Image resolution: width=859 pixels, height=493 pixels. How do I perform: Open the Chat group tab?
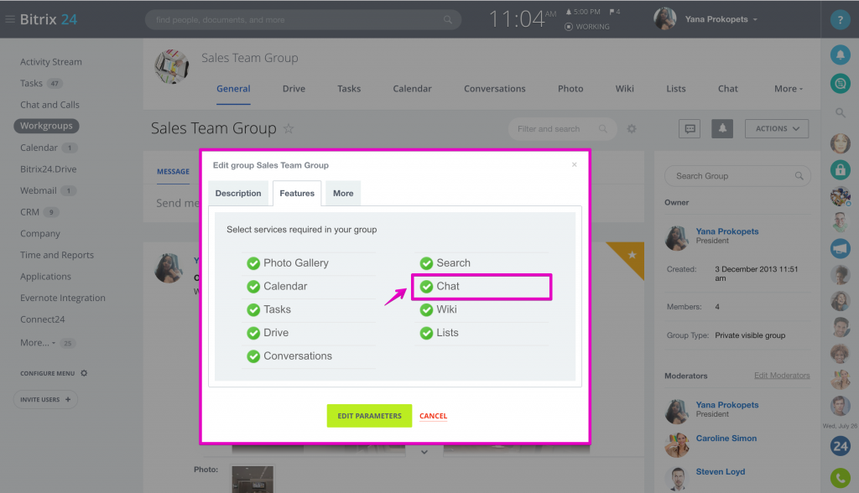pyautogui.click(x=727, y=89)
